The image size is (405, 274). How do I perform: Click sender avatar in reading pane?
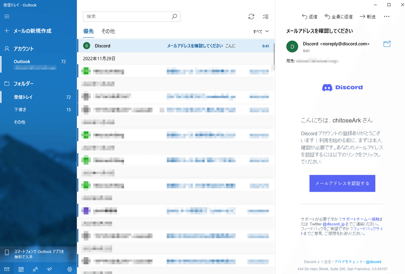[292, 47]
